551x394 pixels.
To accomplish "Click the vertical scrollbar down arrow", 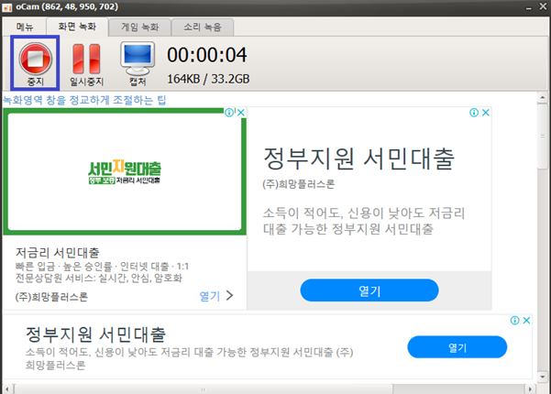I will tap(542, 377).
